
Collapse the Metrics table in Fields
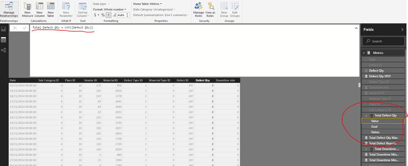click(363, 53)
